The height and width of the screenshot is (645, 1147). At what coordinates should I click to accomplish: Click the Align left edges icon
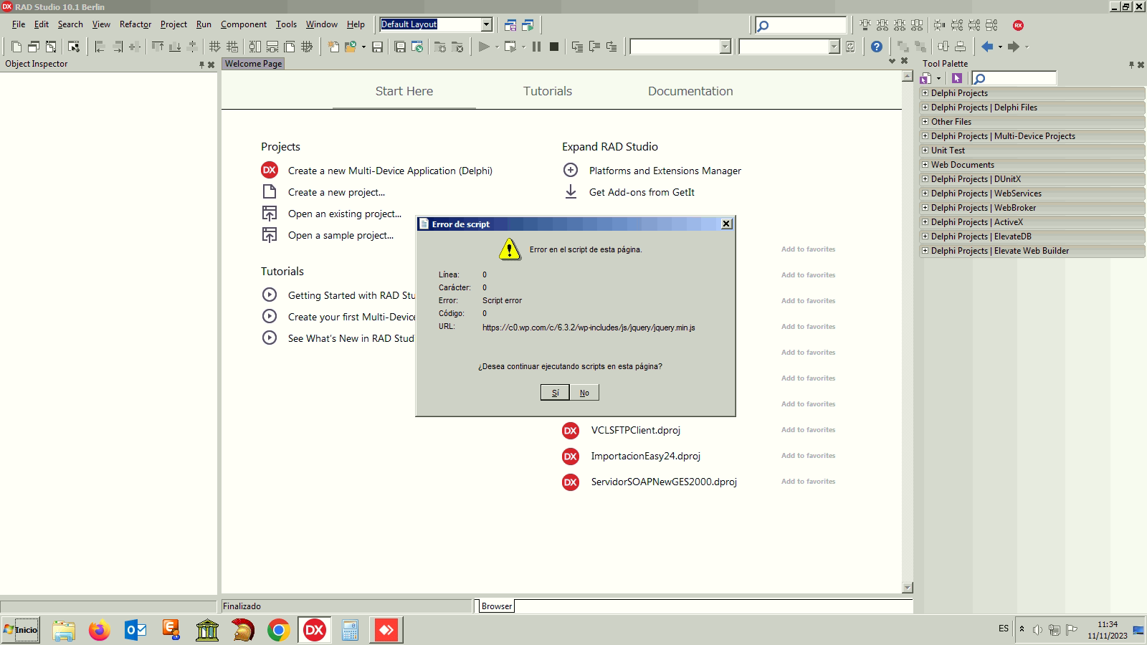[100, 47]
